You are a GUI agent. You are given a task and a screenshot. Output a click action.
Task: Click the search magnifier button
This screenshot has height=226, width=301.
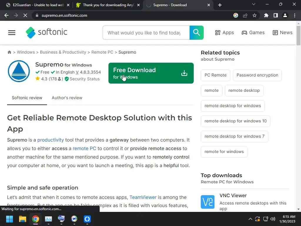pos(196,33)
